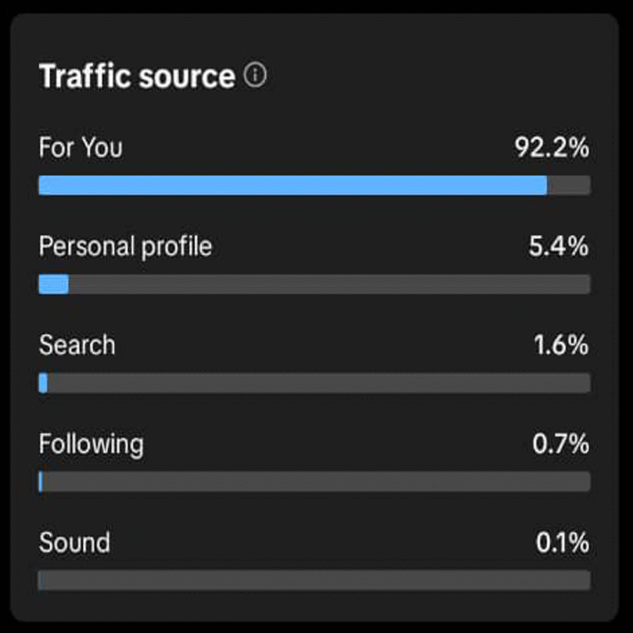
Task: Select the For You label
Action: tap(81, 147)
